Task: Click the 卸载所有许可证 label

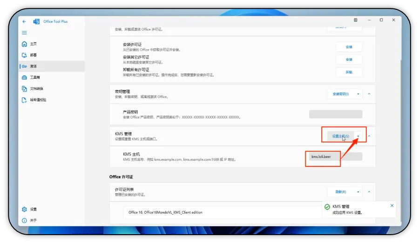Action: [x=136, y=70]
